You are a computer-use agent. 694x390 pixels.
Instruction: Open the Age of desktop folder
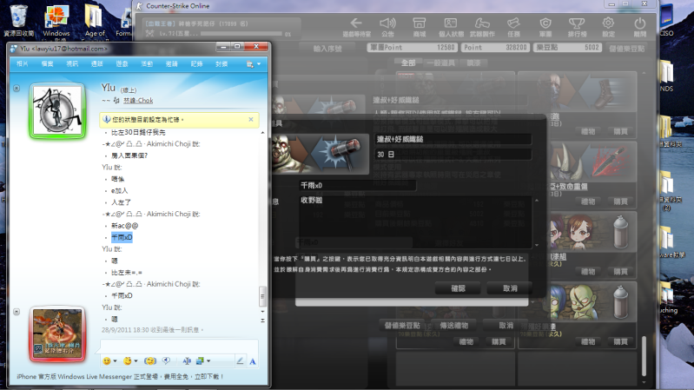(95, 20)
